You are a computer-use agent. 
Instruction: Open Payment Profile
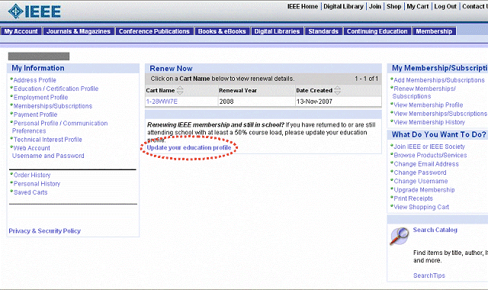(36, 114)
